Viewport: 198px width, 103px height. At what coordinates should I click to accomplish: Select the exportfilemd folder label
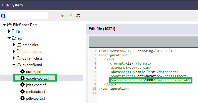[32, 65]
